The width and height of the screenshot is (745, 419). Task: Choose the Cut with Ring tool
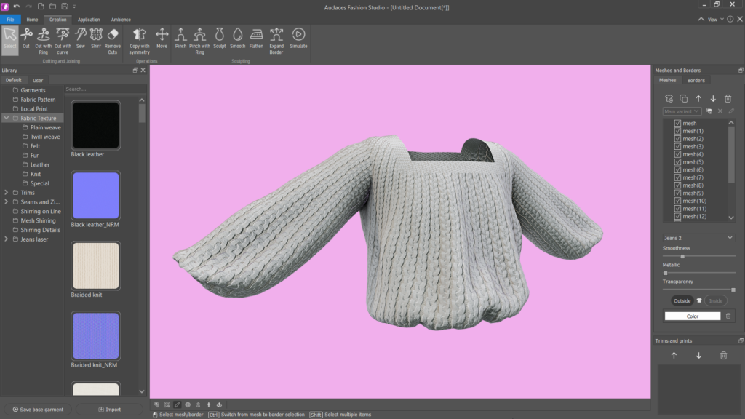pos(43,41)
